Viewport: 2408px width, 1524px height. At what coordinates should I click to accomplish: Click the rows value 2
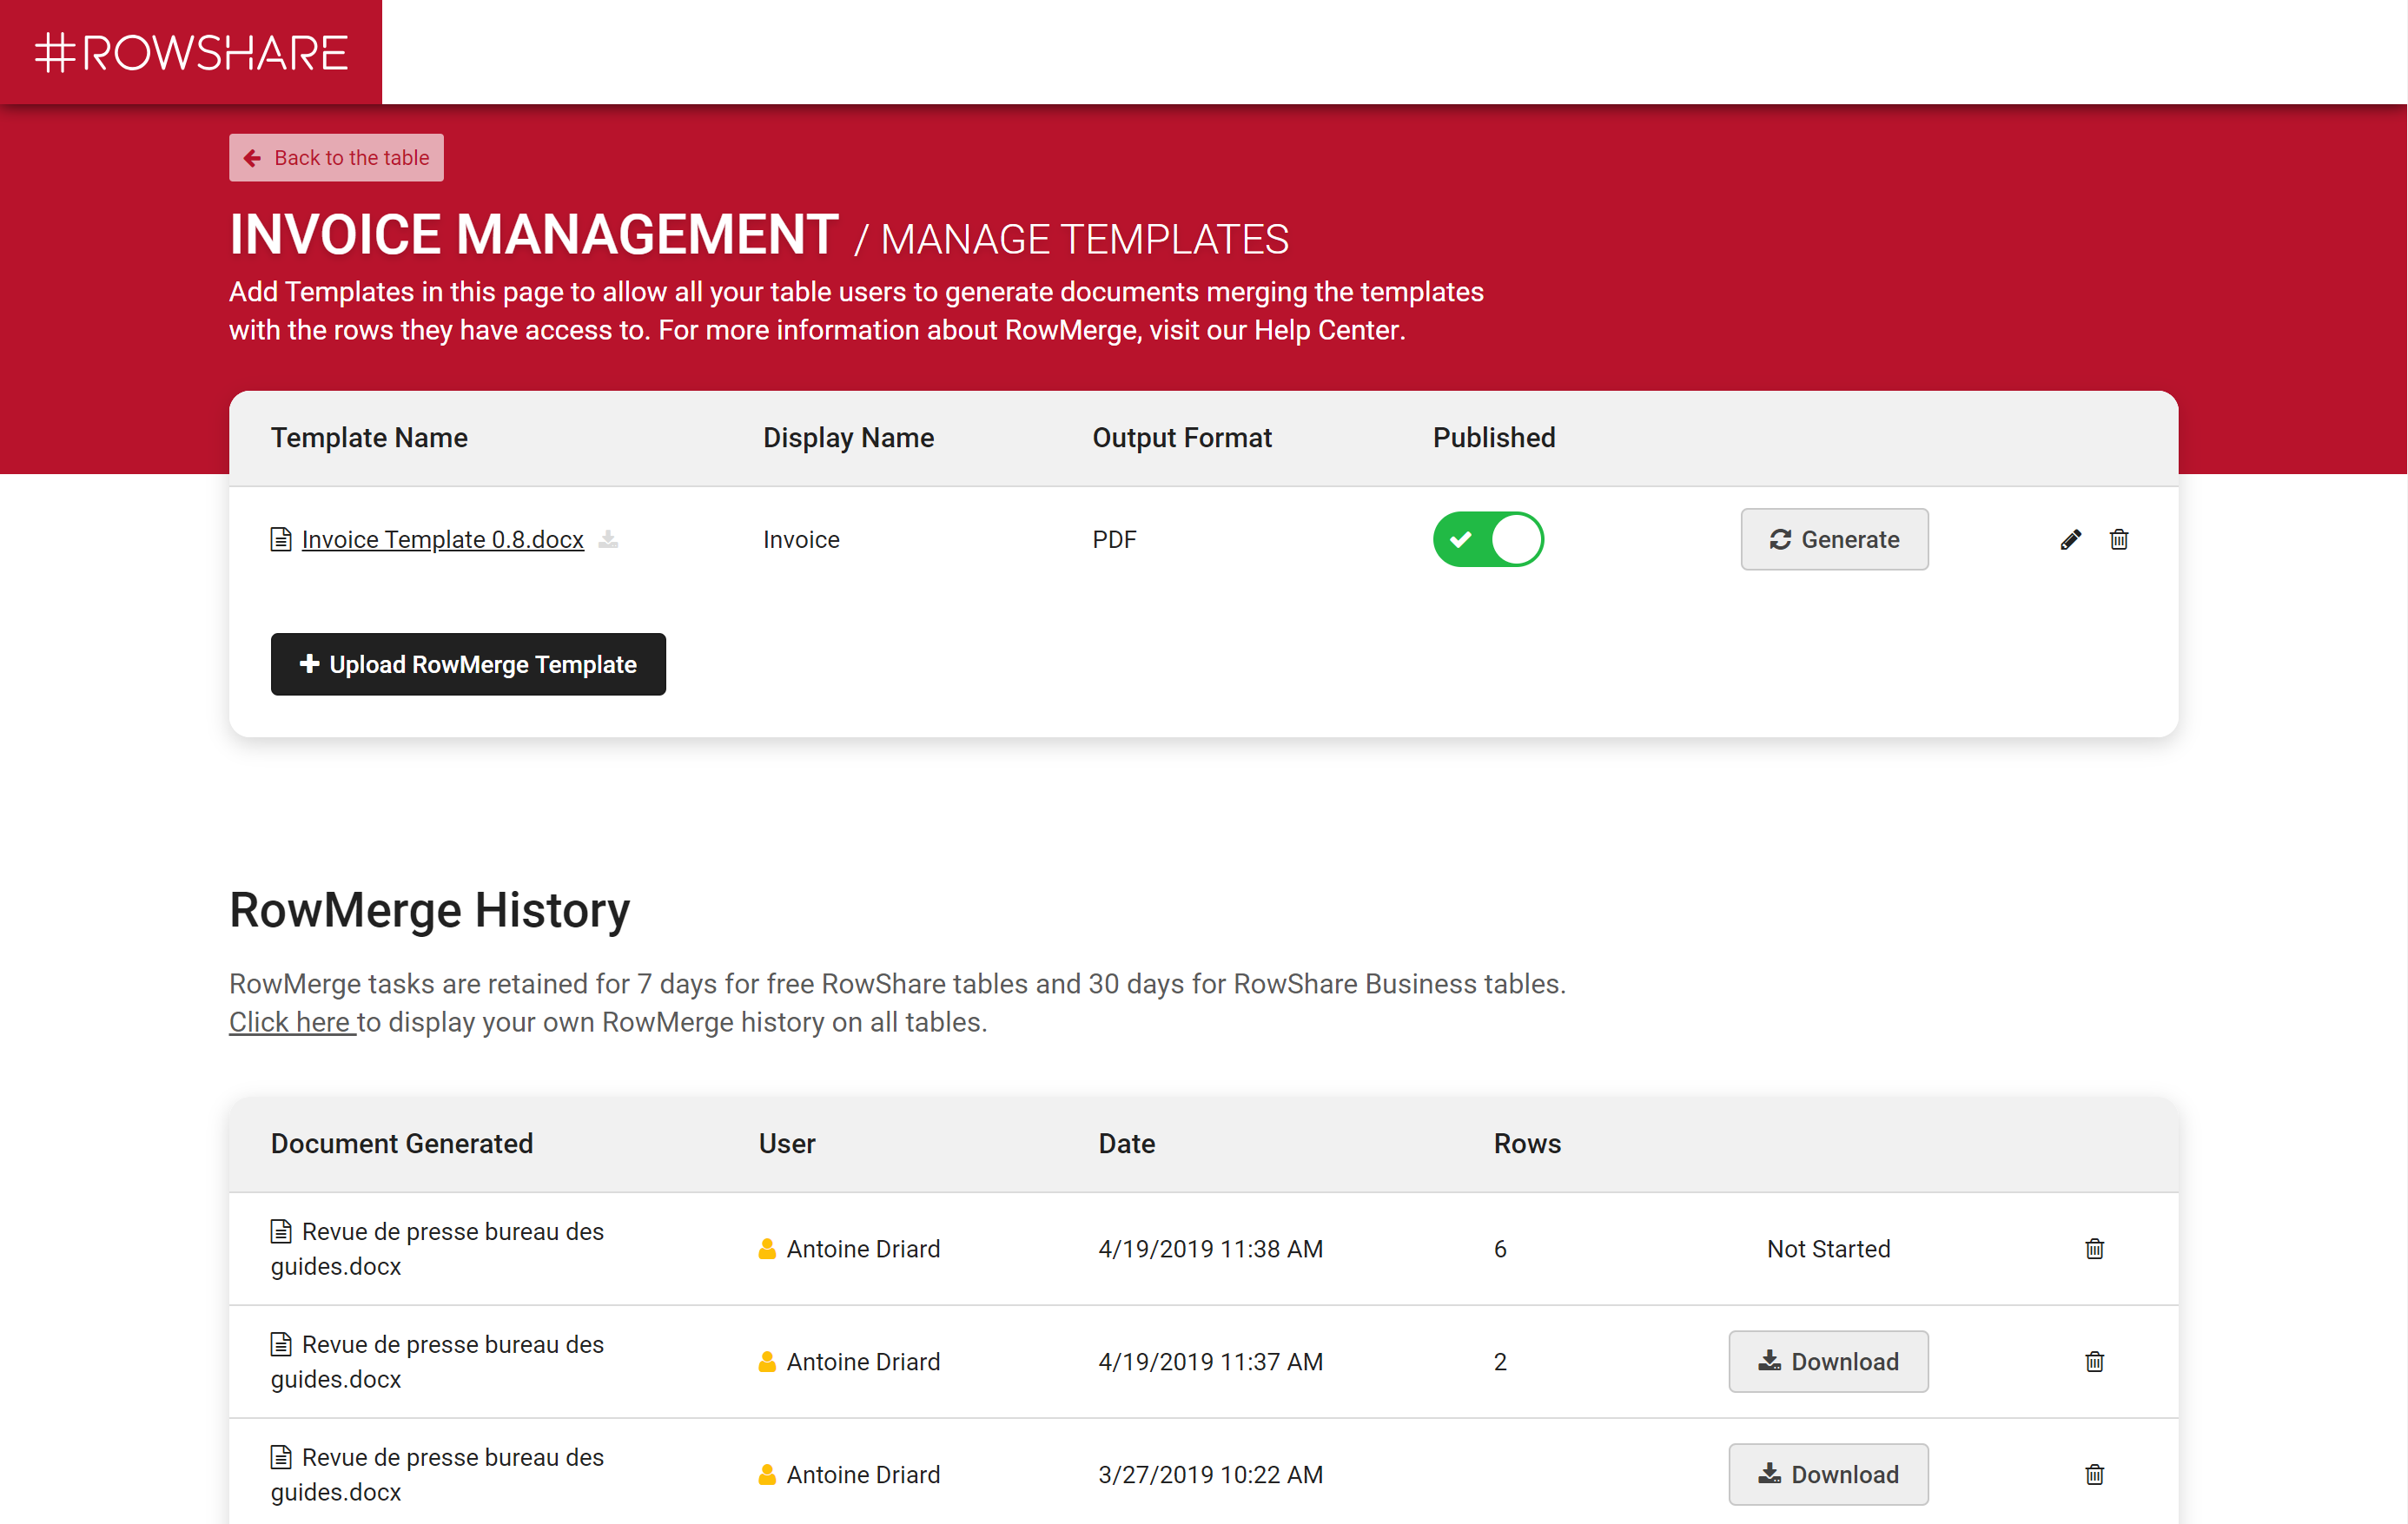pyautogui.click(x=1500, y=1362)
